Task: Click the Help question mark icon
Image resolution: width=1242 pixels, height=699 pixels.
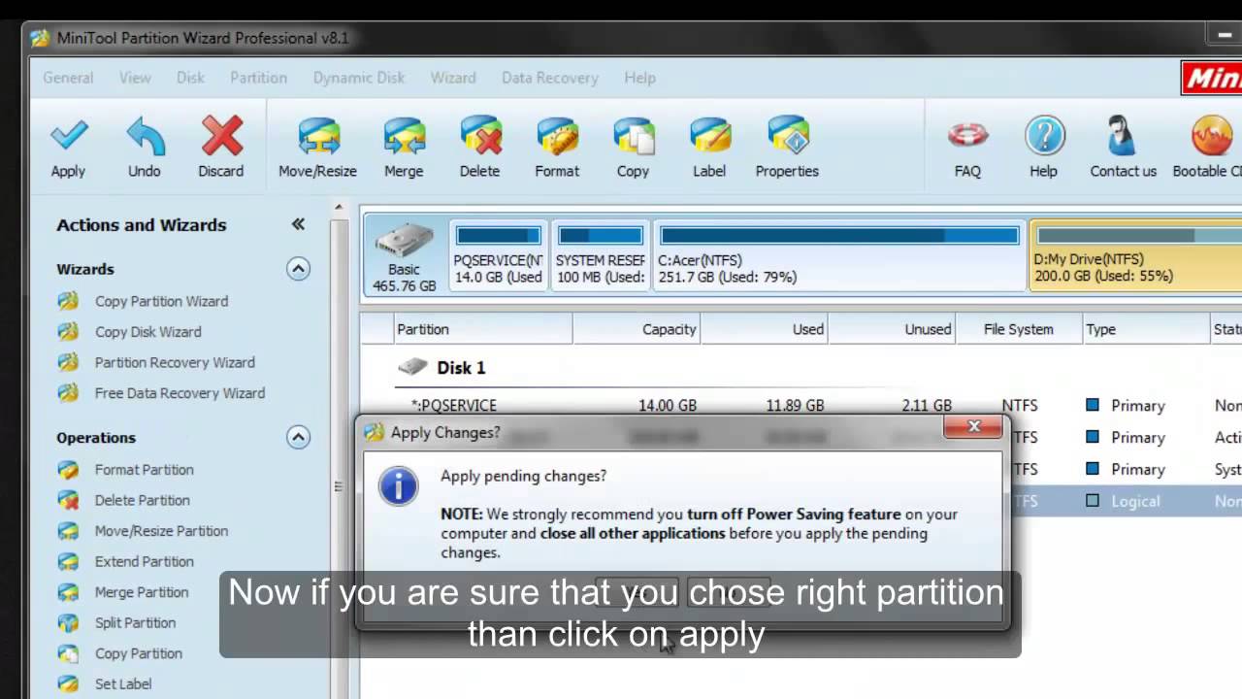Action: (x=1044, y=137)
